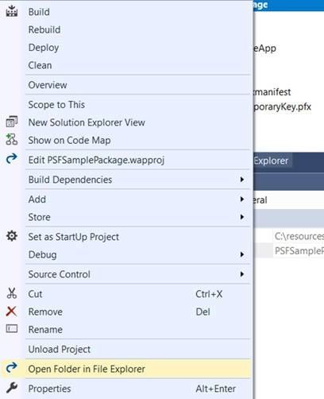Click the Build icon in the menu

tap(12, 11)
